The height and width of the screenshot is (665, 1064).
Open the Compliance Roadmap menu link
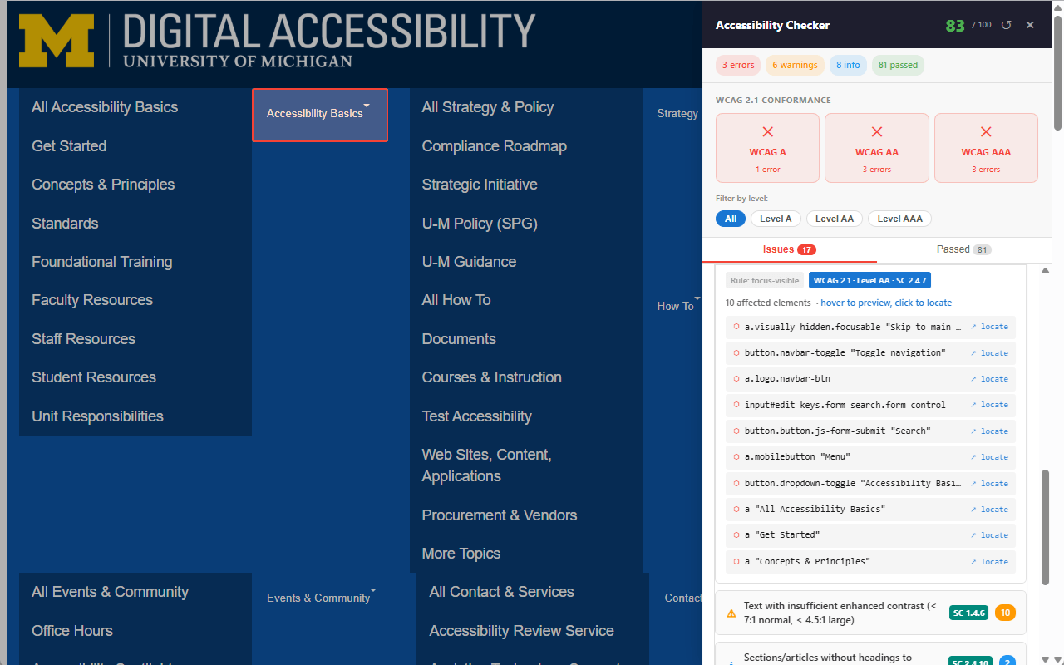coord(494,145)
